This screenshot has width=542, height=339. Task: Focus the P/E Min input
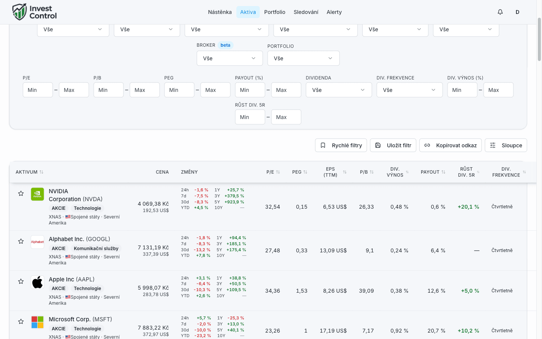click(x=38, y=90)
